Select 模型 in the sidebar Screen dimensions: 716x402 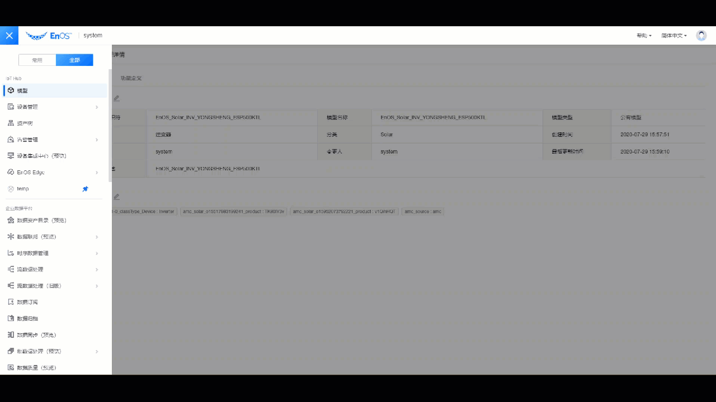(54, 90)
